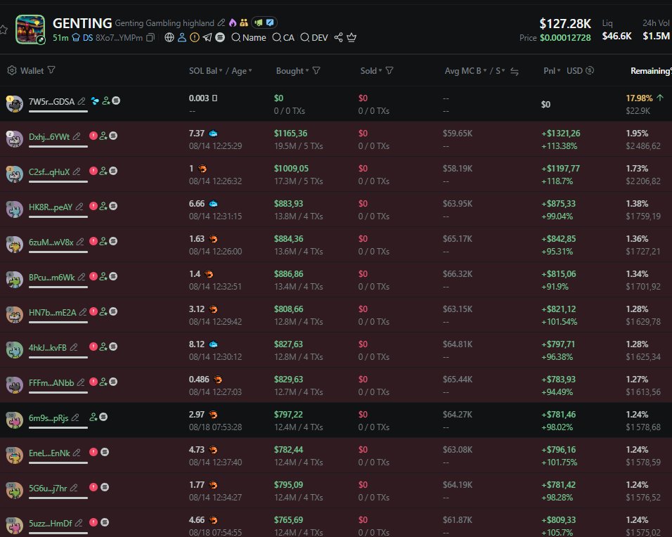Screen dimensions: 672x537
Task: Sort by Remaining column
Action: pyautogui.click(x=650, y=71)
